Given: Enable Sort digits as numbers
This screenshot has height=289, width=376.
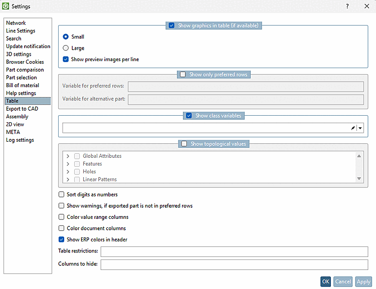Looking at the screenshot, I should (62, 194).
